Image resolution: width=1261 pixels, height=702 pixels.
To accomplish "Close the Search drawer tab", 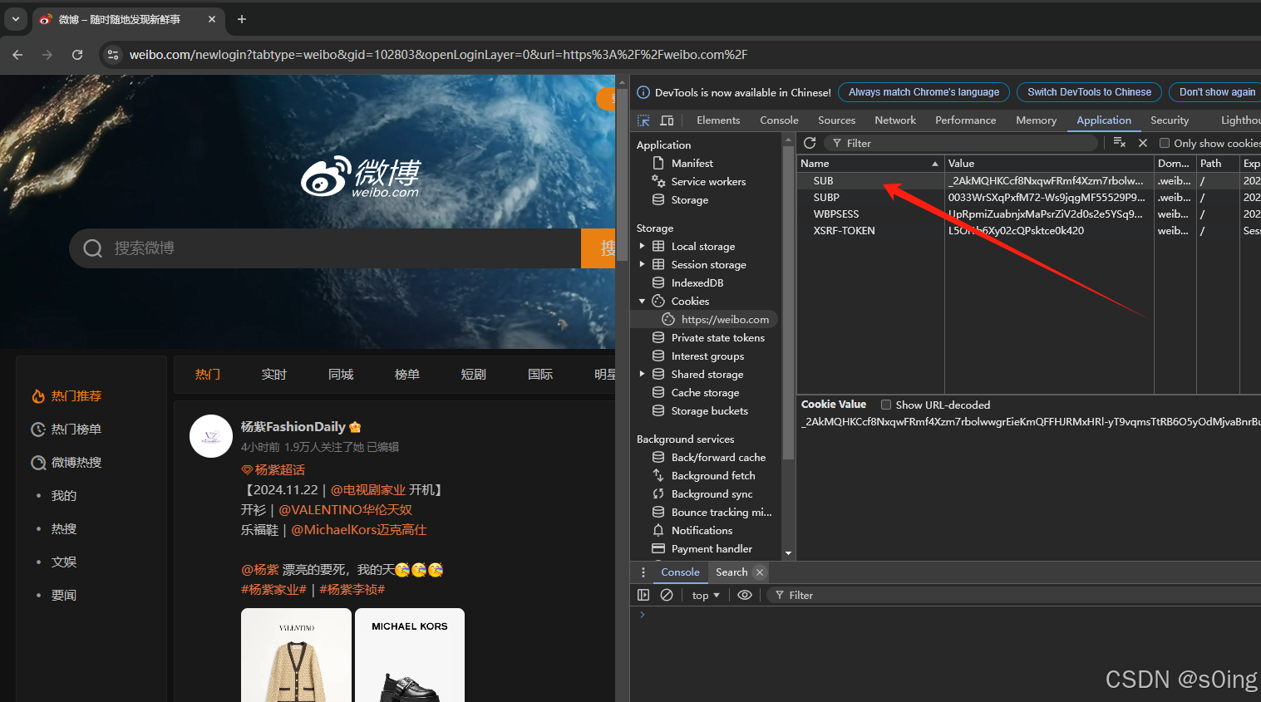I will 759,572.
